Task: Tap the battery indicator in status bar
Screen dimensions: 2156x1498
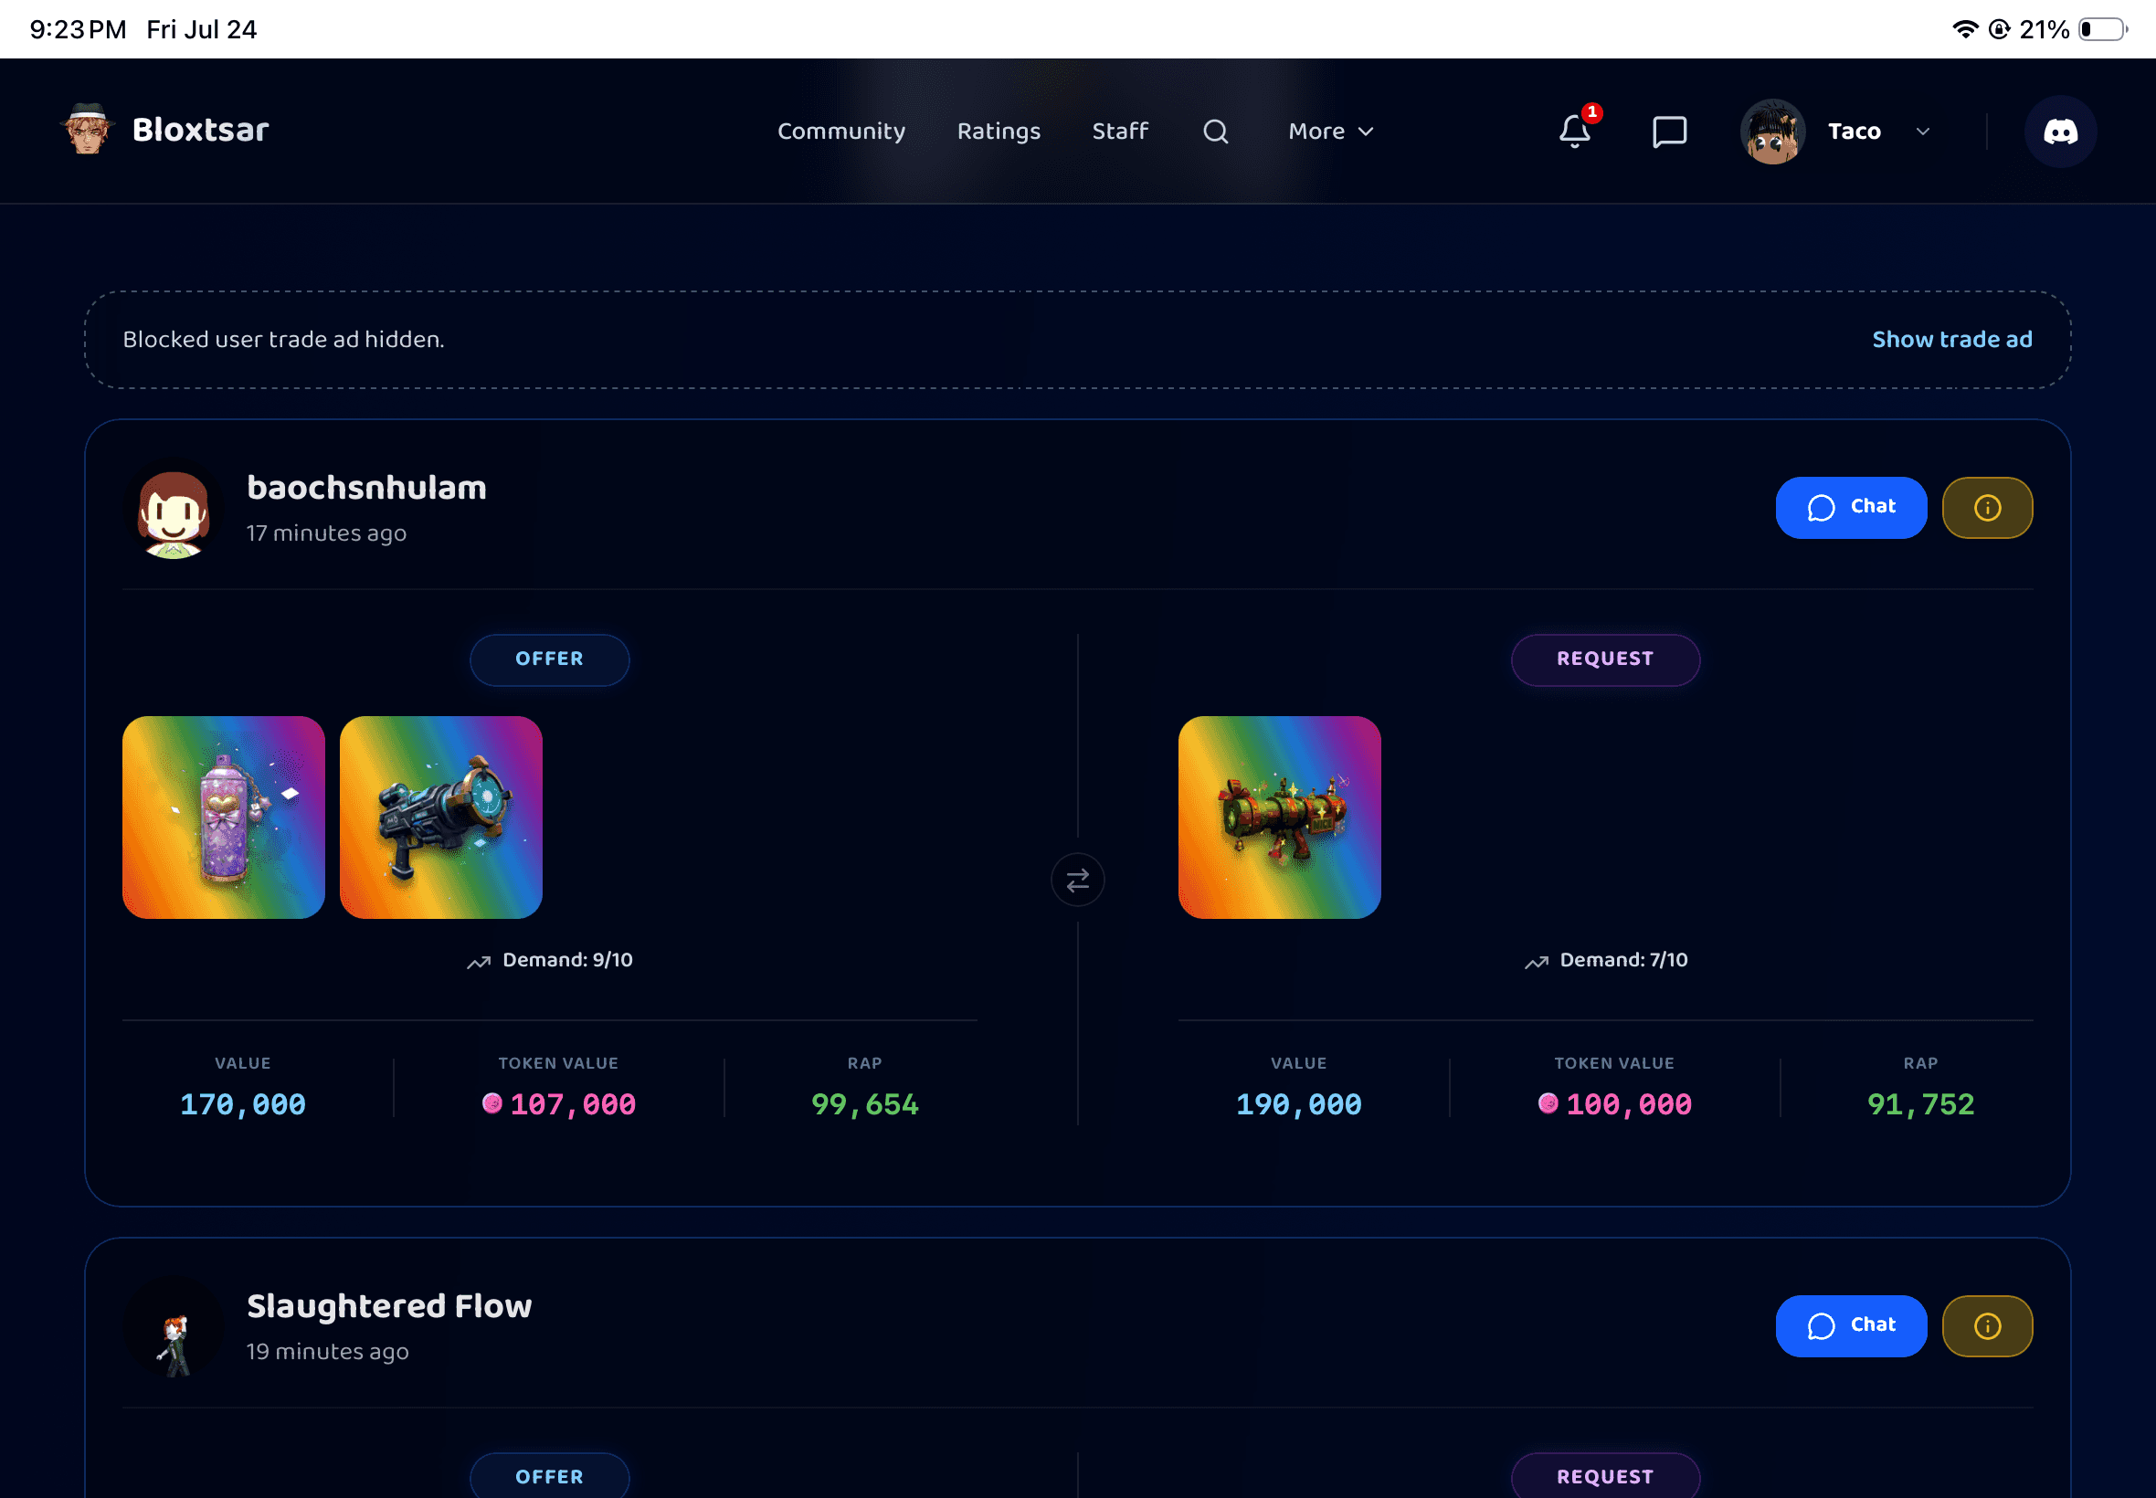Action: pos(2102,29)
